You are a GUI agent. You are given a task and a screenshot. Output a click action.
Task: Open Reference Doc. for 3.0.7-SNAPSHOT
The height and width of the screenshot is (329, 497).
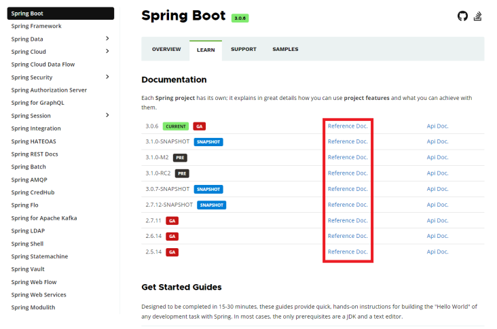[x=348, y=189]
